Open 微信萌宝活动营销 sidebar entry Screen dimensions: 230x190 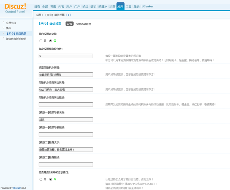tap(16, 39)
